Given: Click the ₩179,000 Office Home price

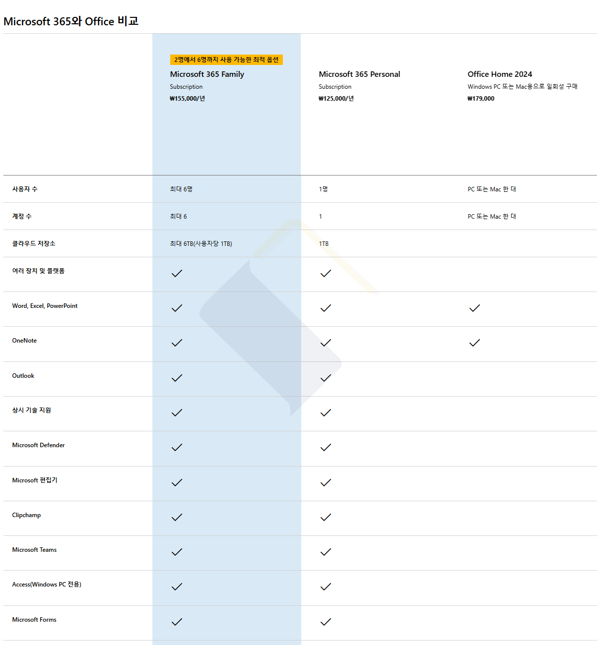Looking at the screenshot, I should (x=481, y=99).
